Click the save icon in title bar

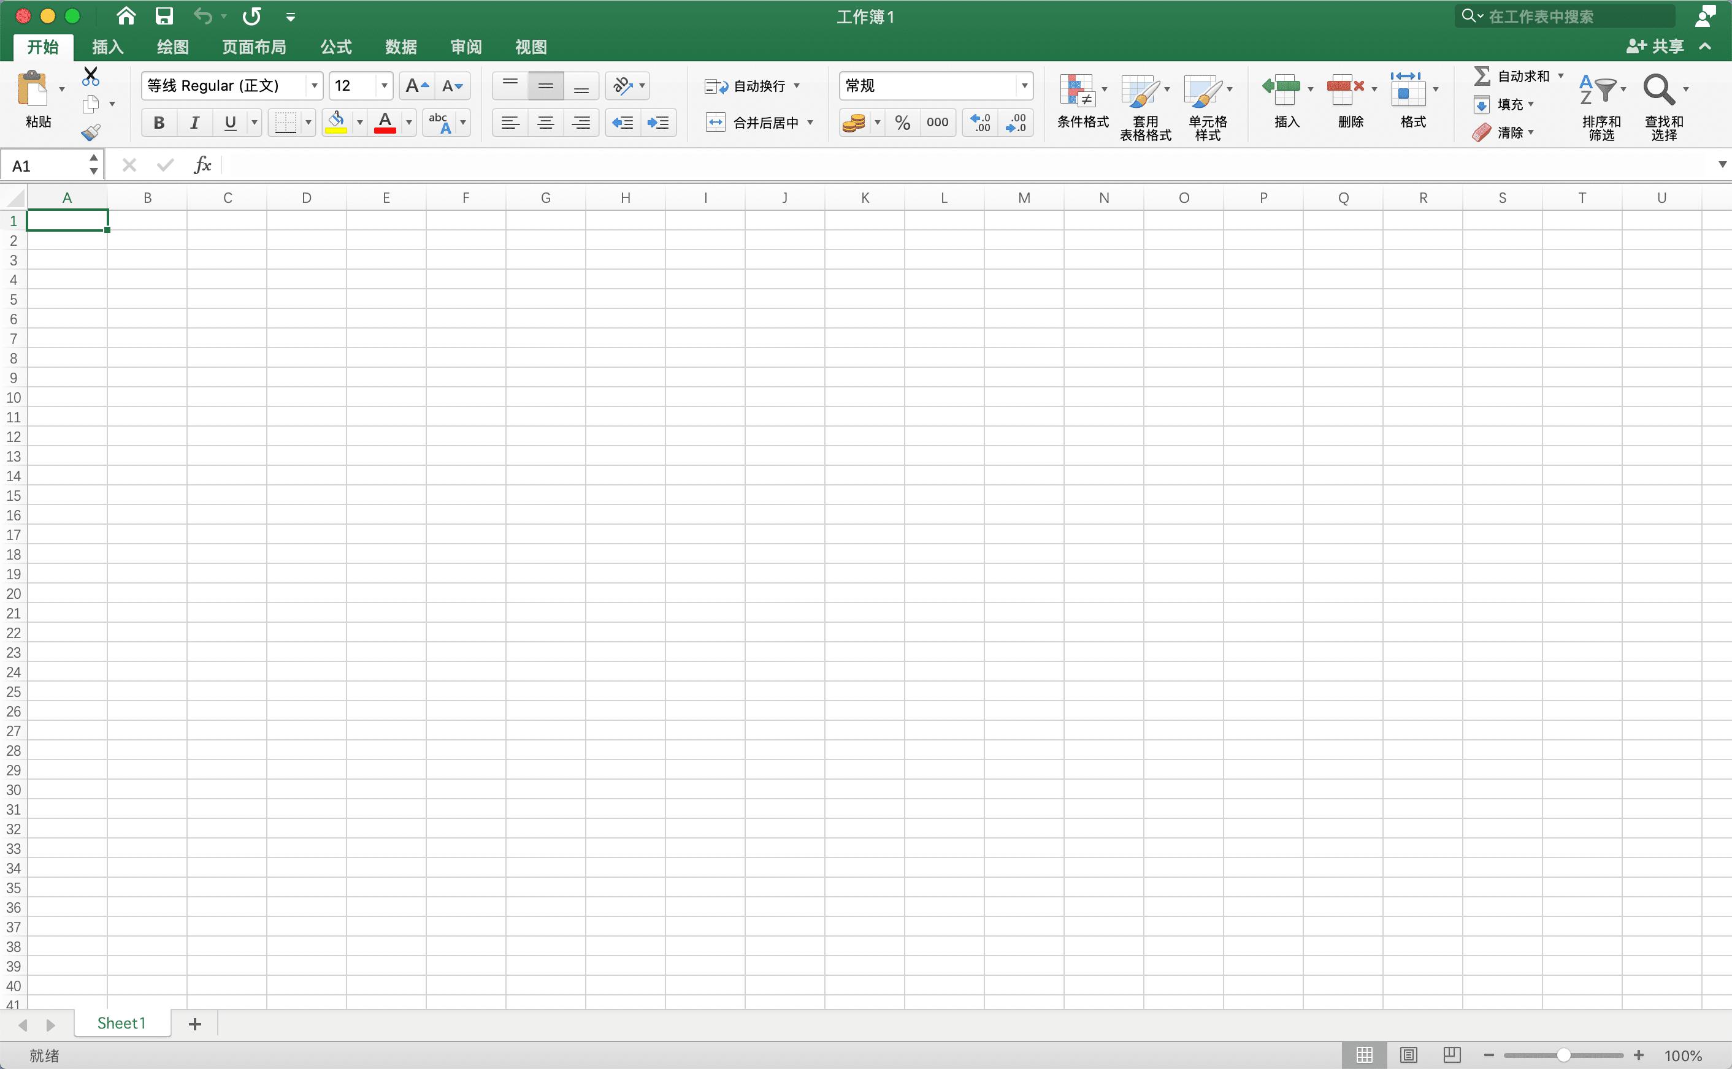coord(164,17)
